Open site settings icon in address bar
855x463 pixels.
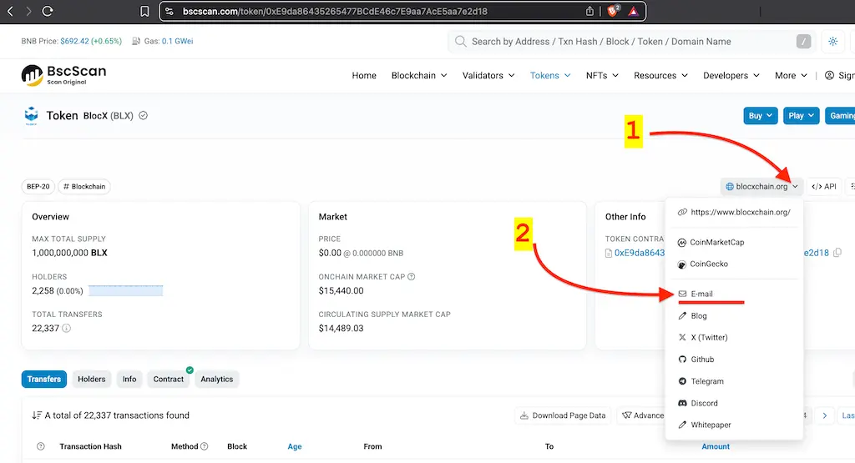169,11
